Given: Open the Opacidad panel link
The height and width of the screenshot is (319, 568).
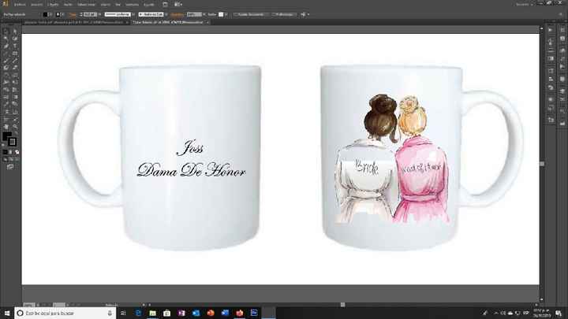Looking at the screenshot, I should tap(177, 14).
